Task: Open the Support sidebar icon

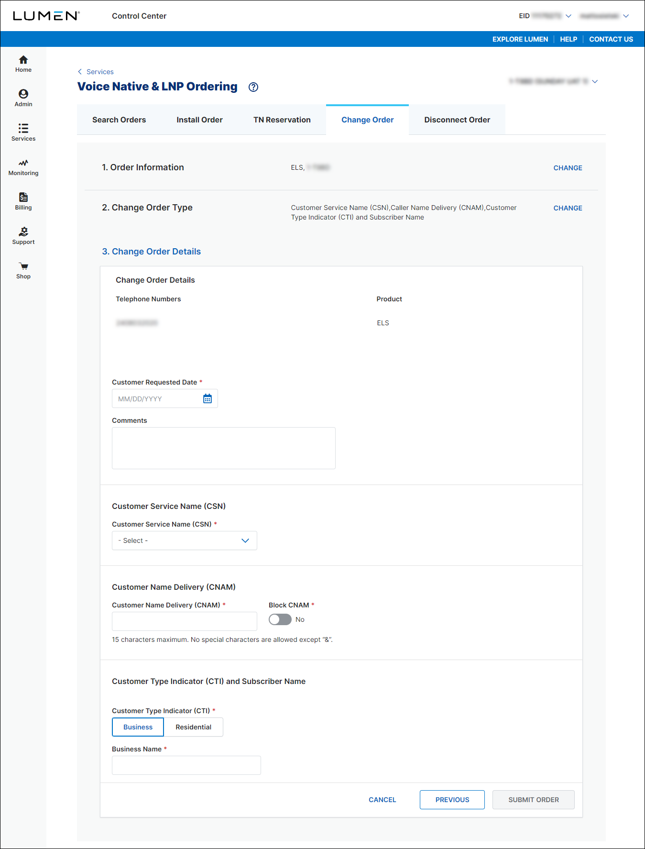Action: pyautogui.click(x=23, y=236)
